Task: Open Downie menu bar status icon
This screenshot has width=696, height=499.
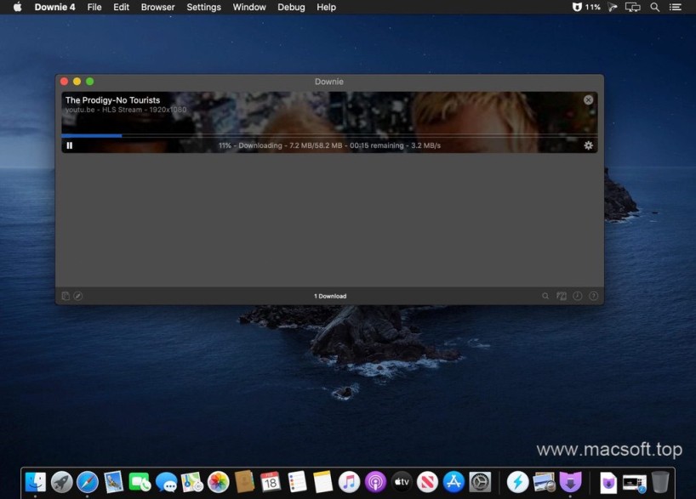Action: point(577,7)
